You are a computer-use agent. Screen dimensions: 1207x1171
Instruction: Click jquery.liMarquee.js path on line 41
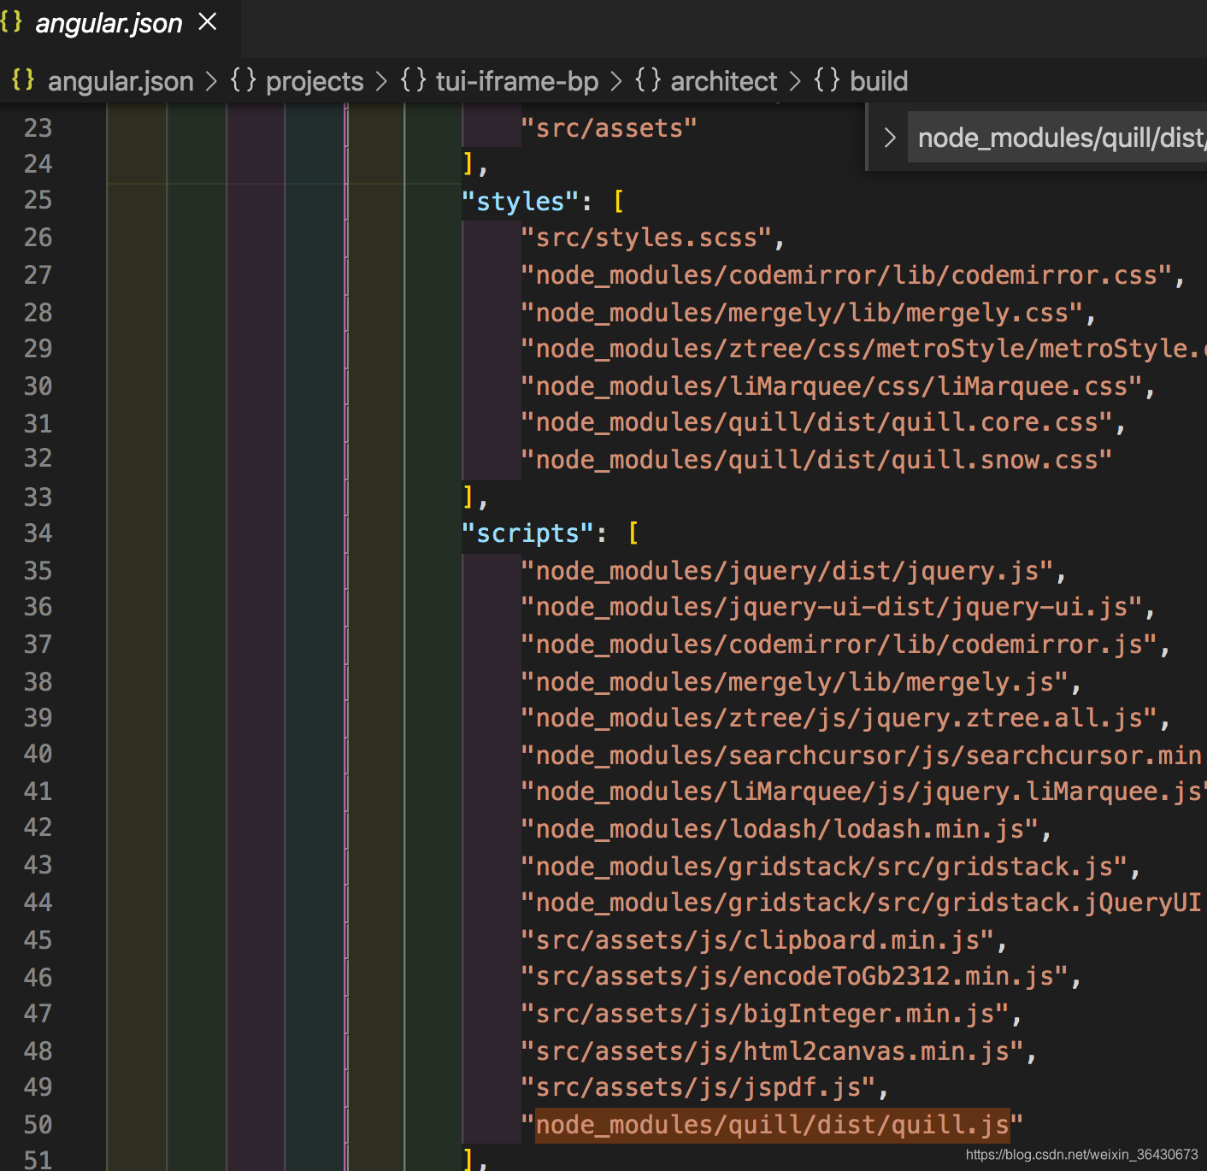coord(863,791)
